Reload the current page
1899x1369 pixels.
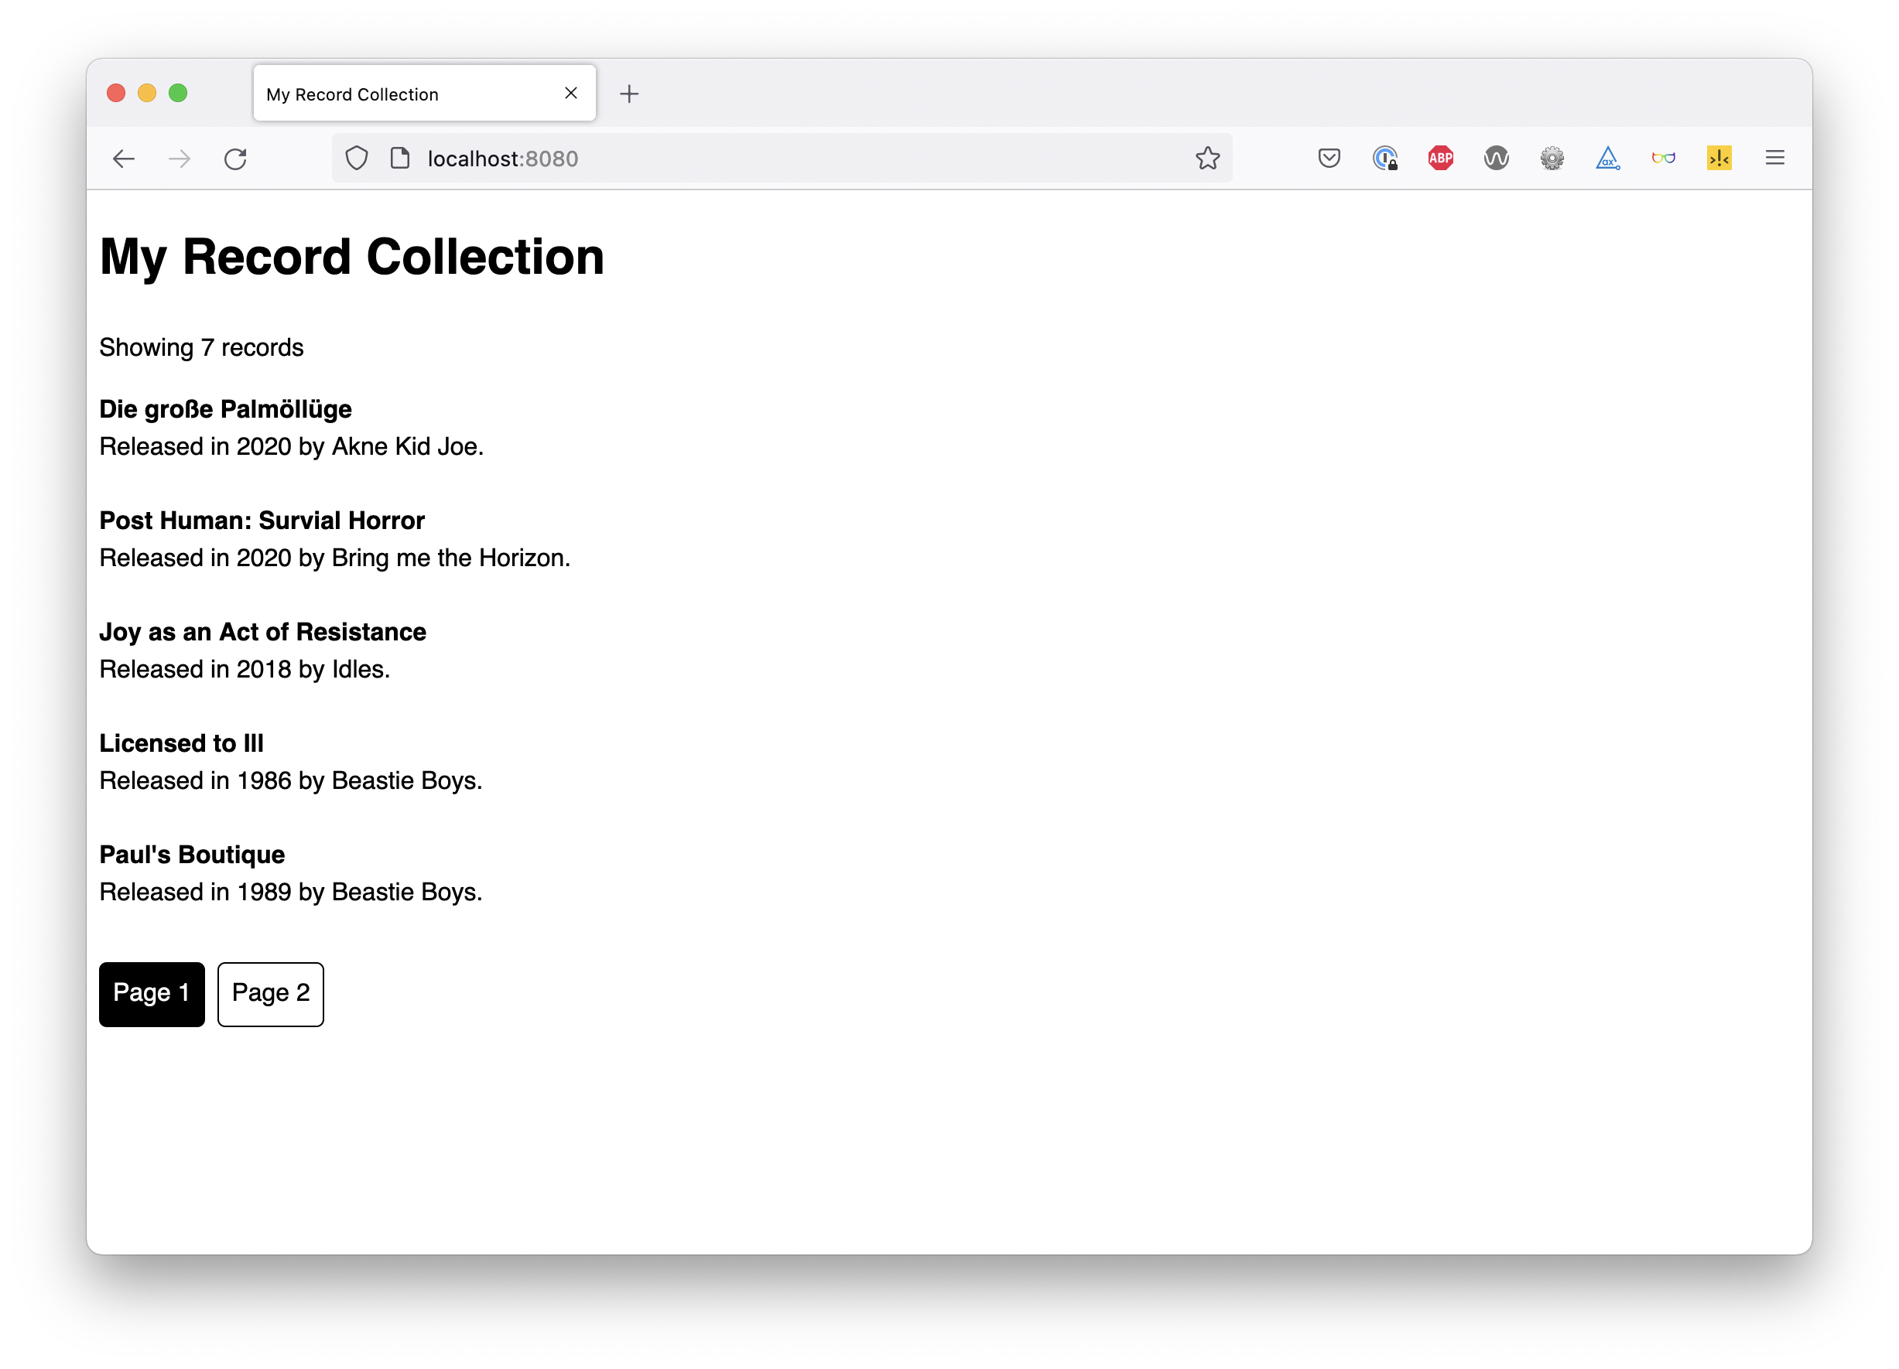(x=235, y=158)
